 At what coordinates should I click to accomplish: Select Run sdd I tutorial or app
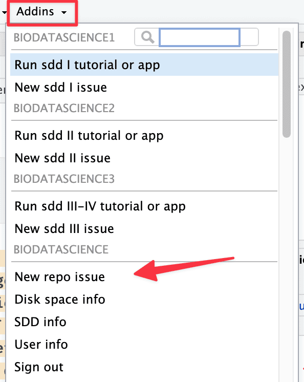coord(144,65)
